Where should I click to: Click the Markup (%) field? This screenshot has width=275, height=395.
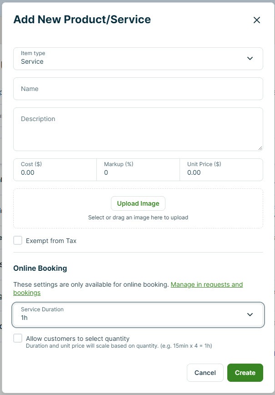tap(138, 170)
